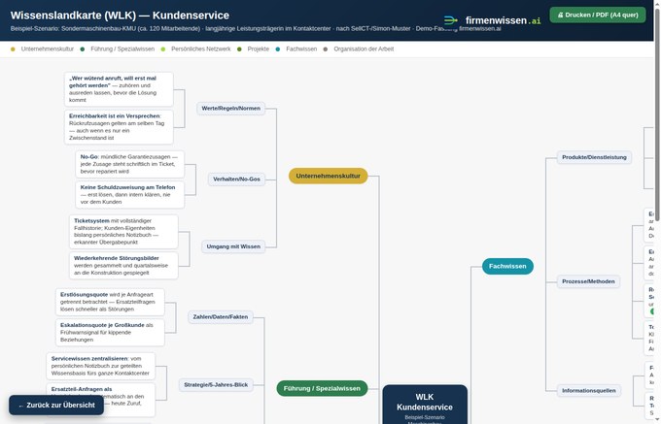Click 'Wiederkehrende Störungsbilder' card
The image size is (661, 424).
(123, 266)
